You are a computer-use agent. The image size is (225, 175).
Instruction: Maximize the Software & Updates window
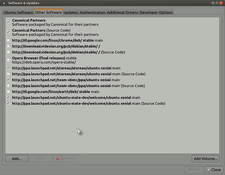[x=217, y=3]
